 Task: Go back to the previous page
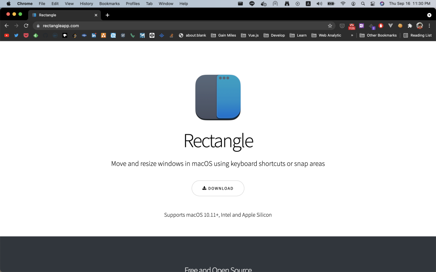pyautogui.click(x=7, y=26)
